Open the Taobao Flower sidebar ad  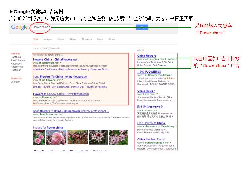pos(150,107)
